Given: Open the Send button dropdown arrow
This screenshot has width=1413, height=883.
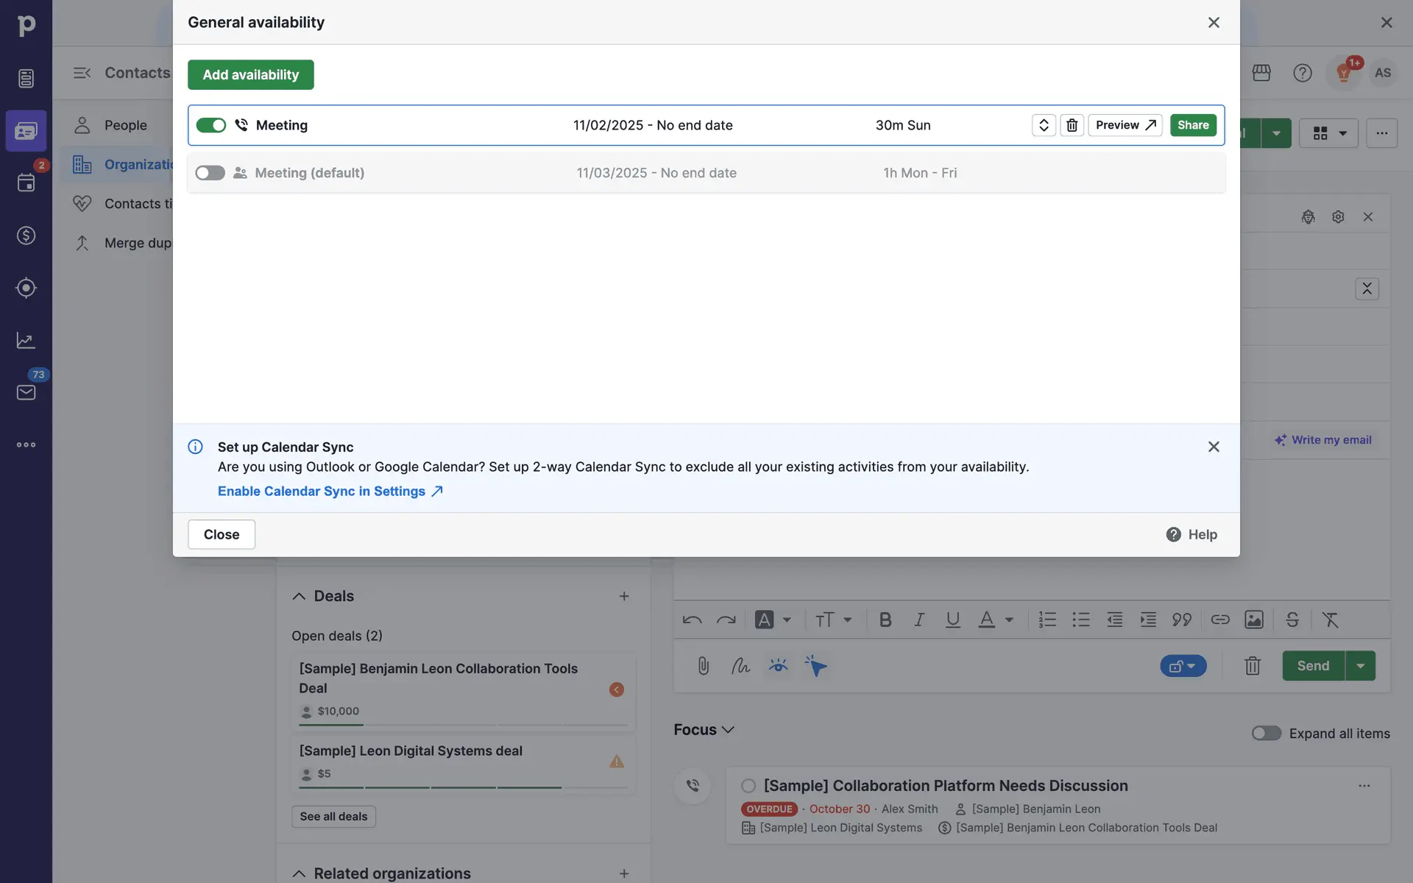Looking at the screenshot, I should pyautogui.click(x=1360, y=666).
